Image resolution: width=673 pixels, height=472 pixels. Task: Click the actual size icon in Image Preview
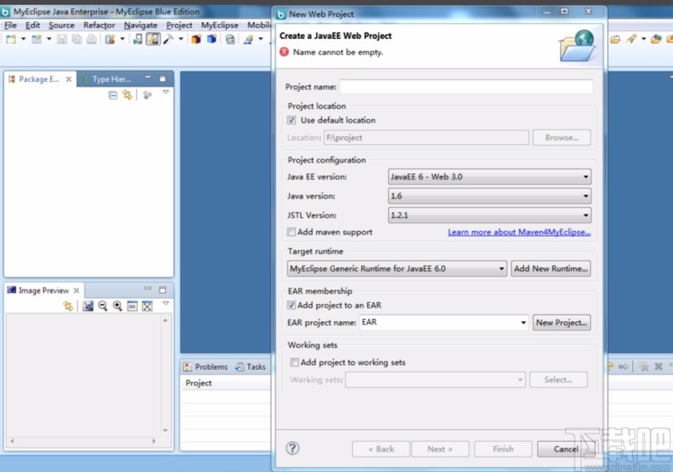point(133,305)
